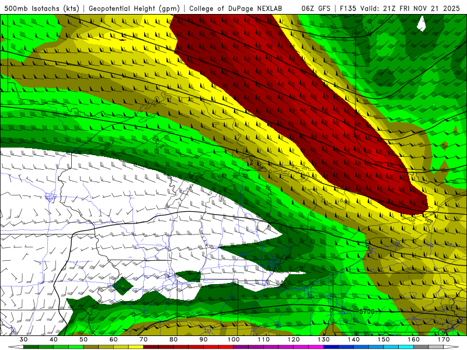Image resolution: width=467 pixels, height=350 pixels.
Task: Click the small white polygon in the map's upper right
Action: 421,23
